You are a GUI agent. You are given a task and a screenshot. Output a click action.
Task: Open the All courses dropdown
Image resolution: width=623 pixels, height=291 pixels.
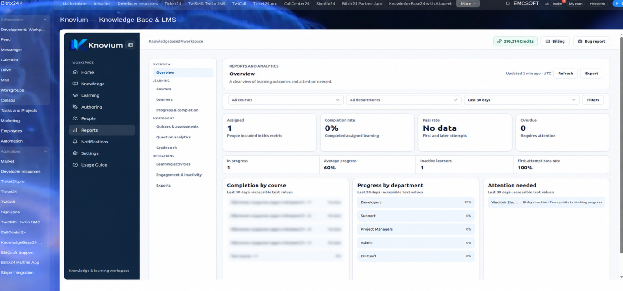286,100
